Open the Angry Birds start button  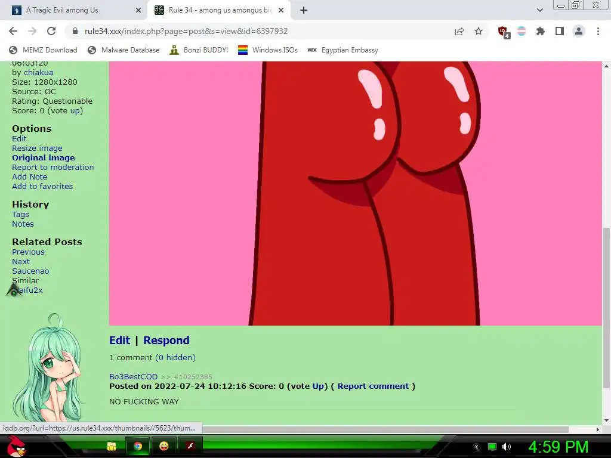pyautogui.click(x=16, y=445)
